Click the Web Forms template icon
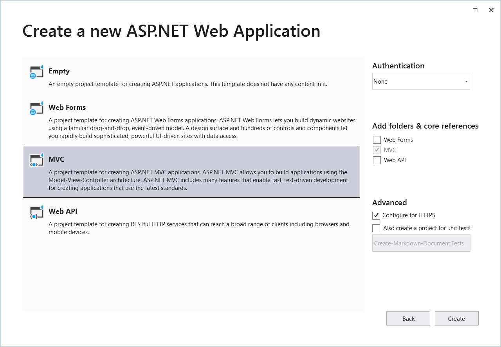The height and width of the screenshot is (347, 501). (36, 108)
